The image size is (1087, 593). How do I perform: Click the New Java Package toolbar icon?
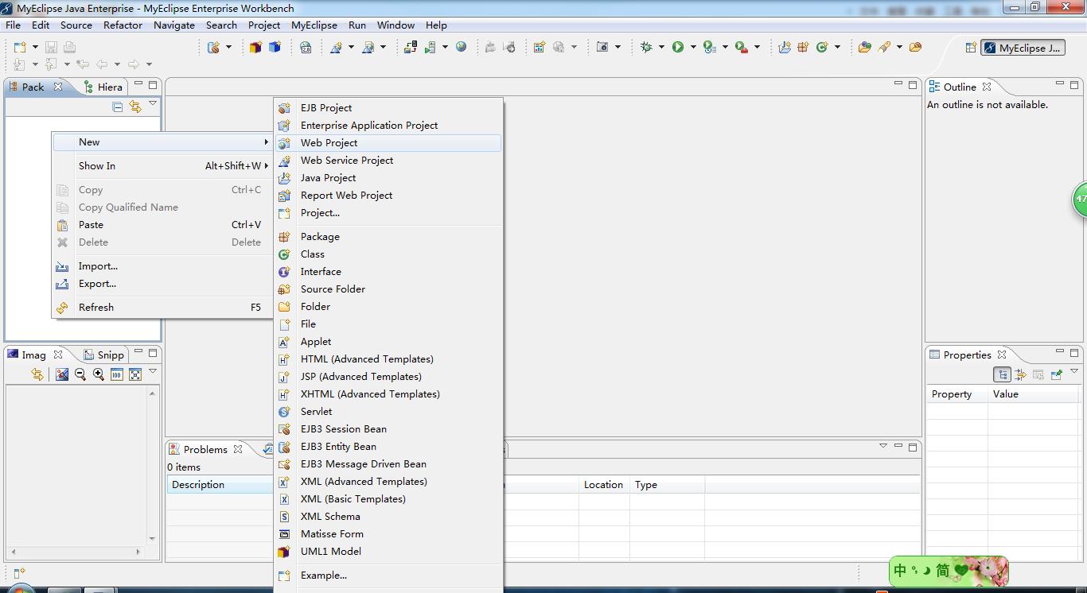pos(803,48)
